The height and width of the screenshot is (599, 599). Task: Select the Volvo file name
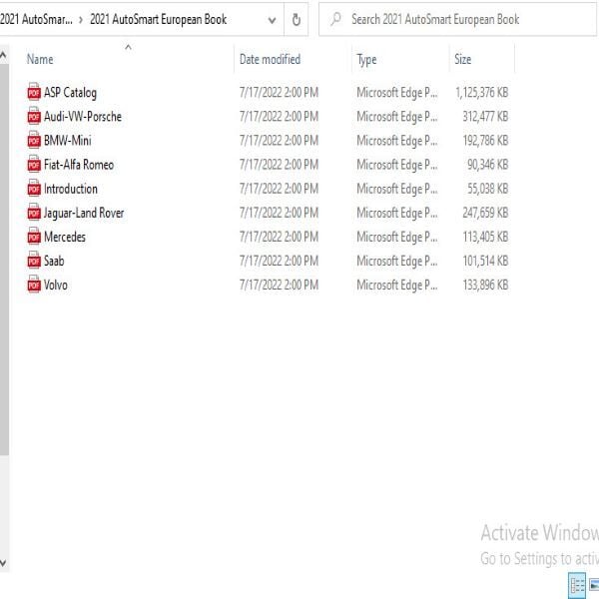click(x=56, y=285)
